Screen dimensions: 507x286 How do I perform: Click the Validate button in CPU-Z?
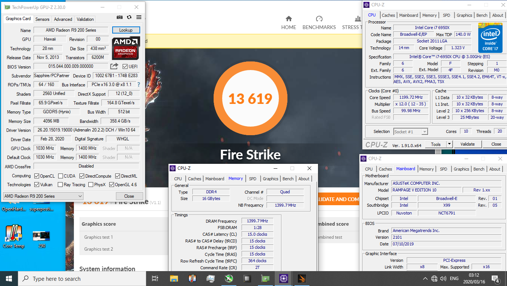(x=467, y=144)
